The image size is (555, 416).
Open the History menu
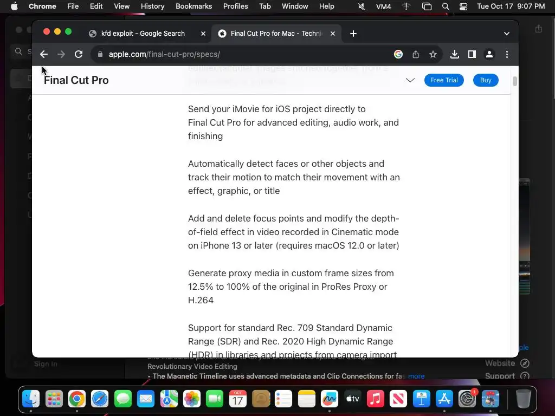152,6
